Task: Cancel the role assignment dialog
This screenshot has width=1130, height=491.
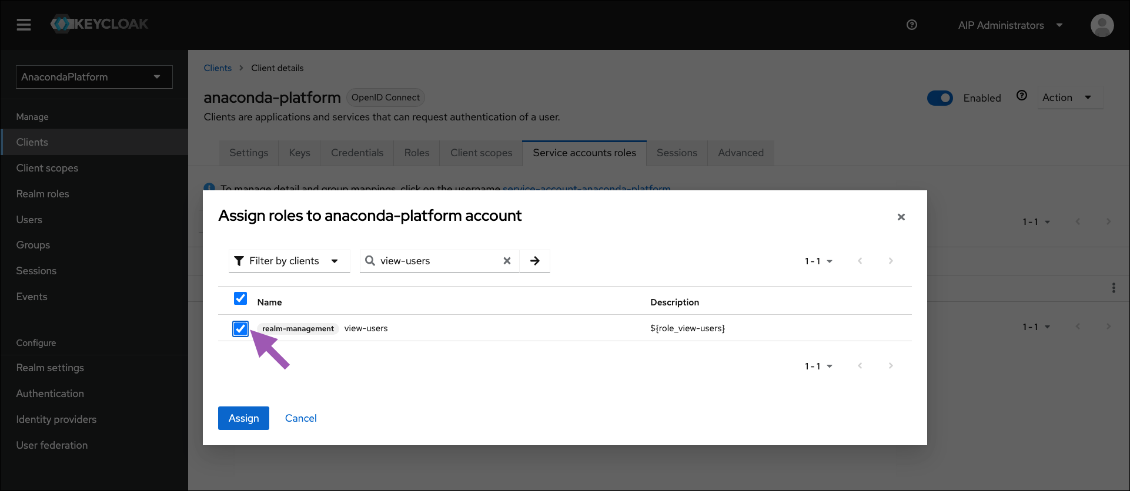Action: click(x=300, y=418)
